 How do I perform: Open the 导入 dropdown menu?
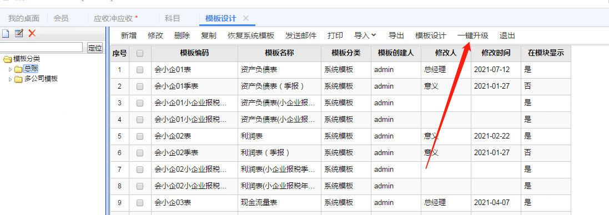pos(365,35)
